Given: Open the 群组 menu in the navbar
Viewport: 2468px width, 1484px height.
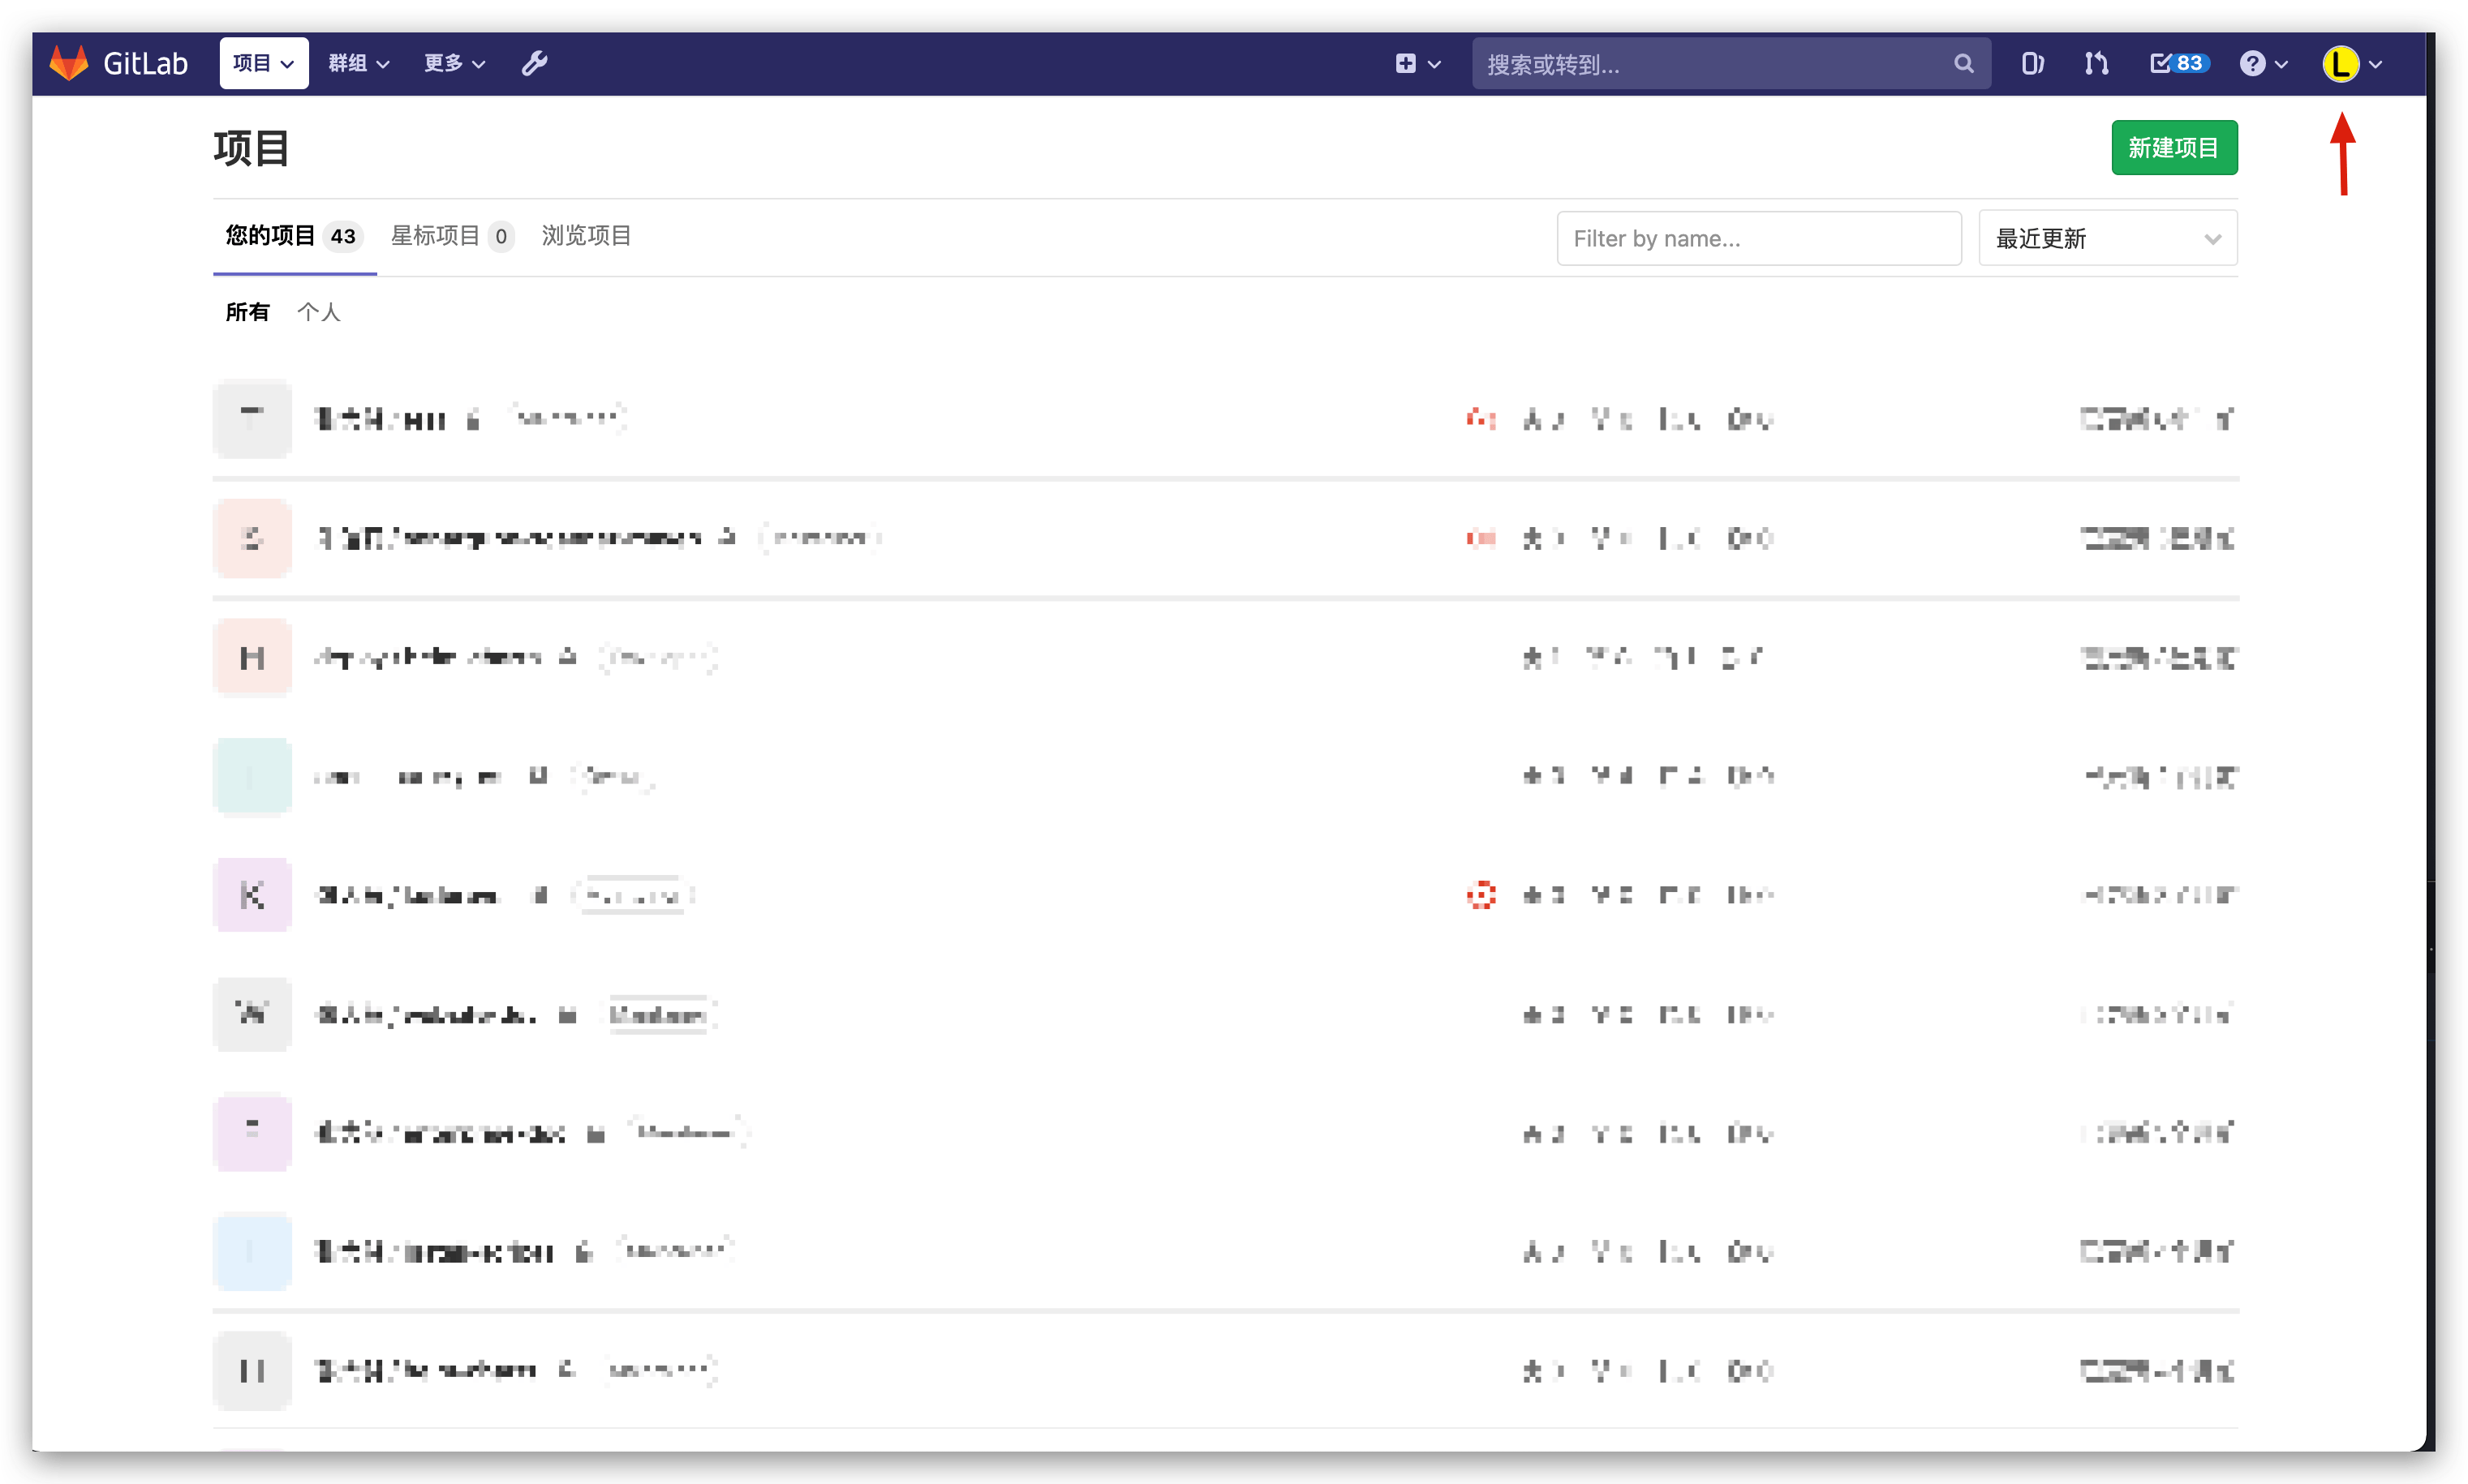Looking at the screenshot, I should (x=357, y=62).
